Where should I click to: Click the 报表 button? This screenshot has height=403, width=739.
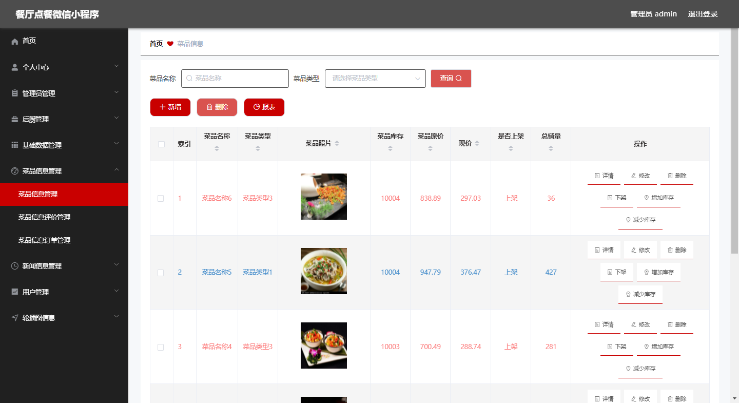(264, 107)
